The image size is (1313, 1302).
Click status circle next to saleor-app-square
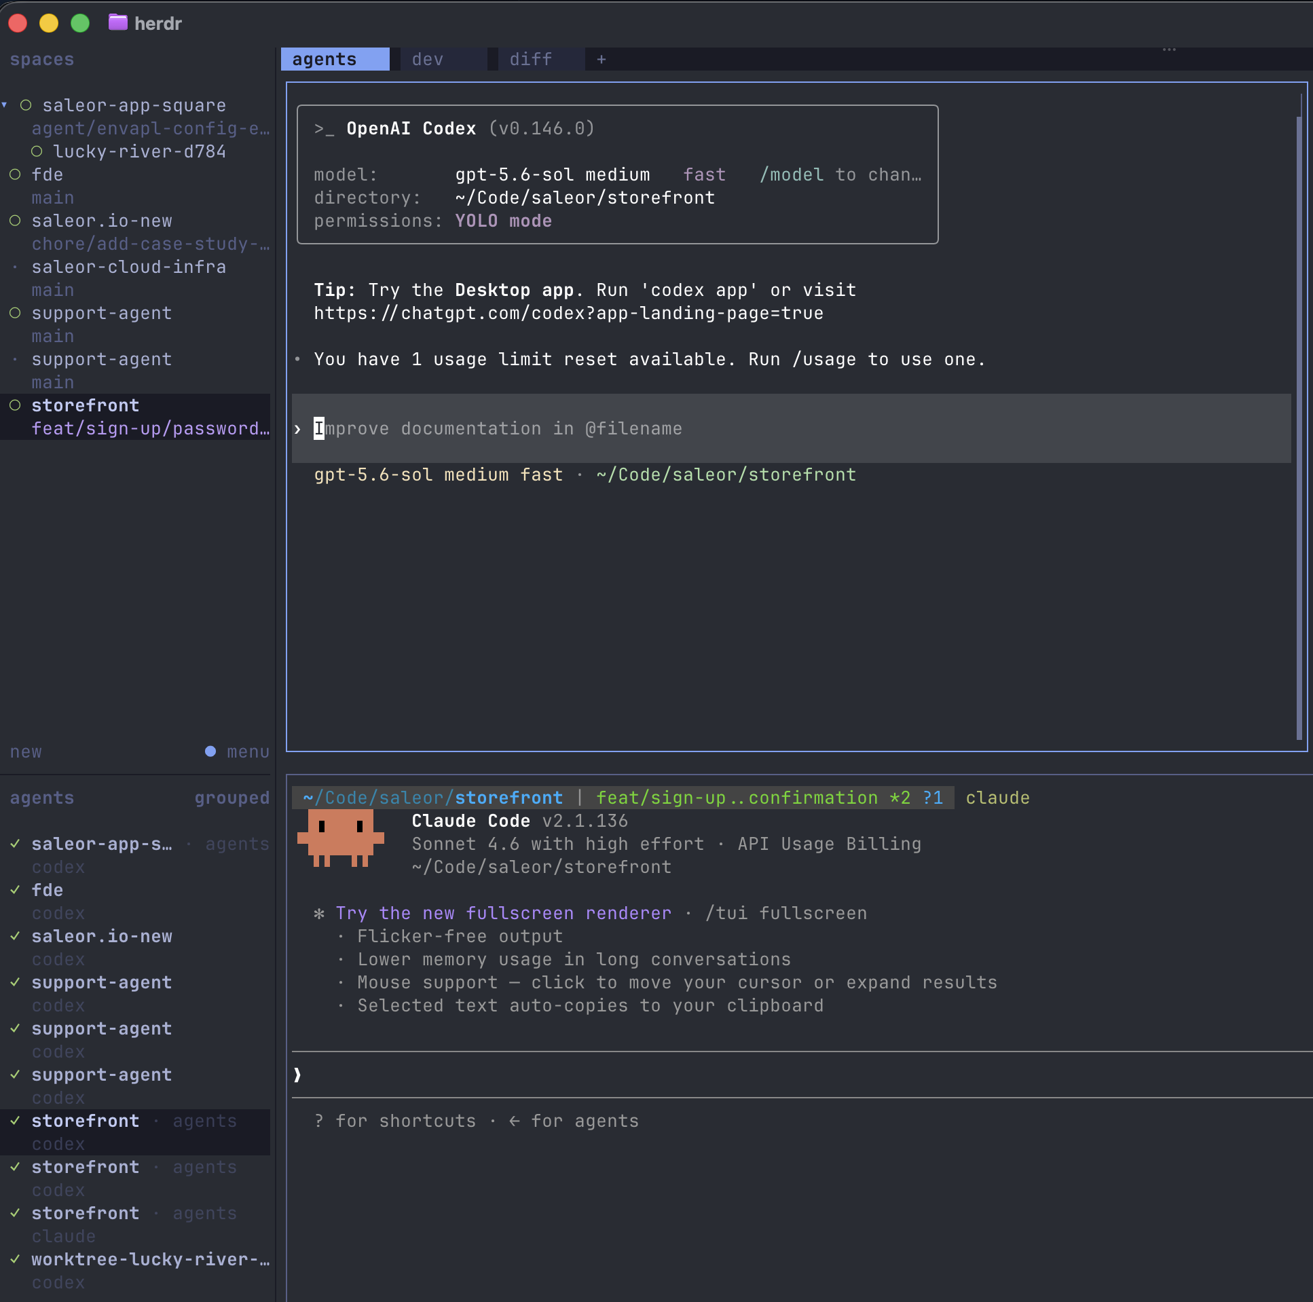pyautogui.click(x=26, y=105)
